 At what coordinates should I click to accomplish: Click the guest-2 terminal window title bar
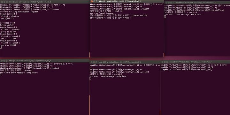click(x=45, y=61)
